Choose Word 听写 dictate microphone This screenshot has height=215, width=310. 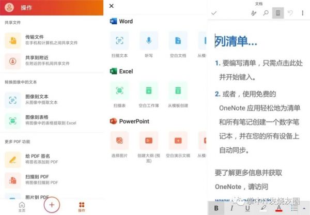[x=149, y=45]
